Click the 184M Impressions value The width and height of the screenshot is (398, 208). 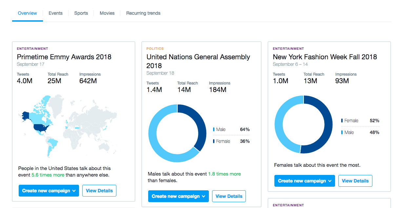[218, 89]
